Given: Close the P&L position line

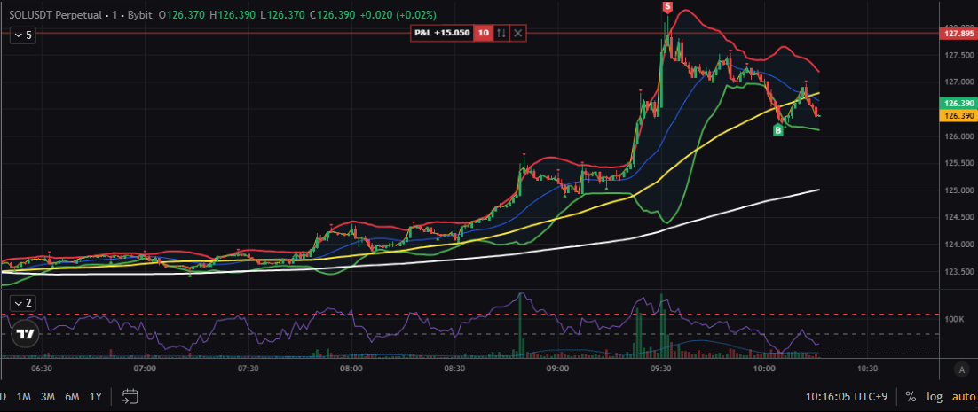Looking at the screenshot, I should [x=519, y=33].
